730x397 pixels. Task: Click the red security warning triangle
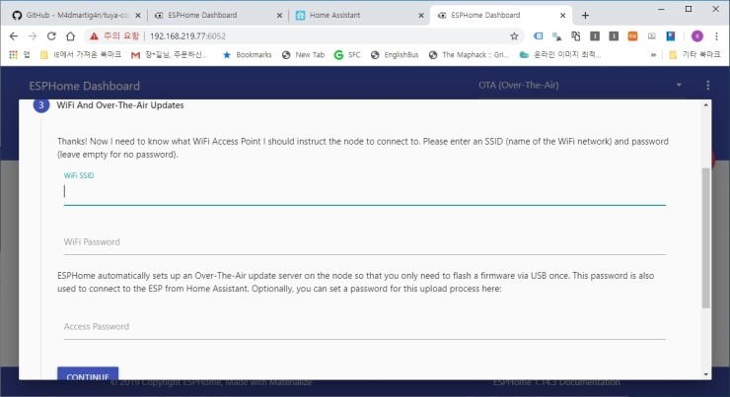pos(95,36)
